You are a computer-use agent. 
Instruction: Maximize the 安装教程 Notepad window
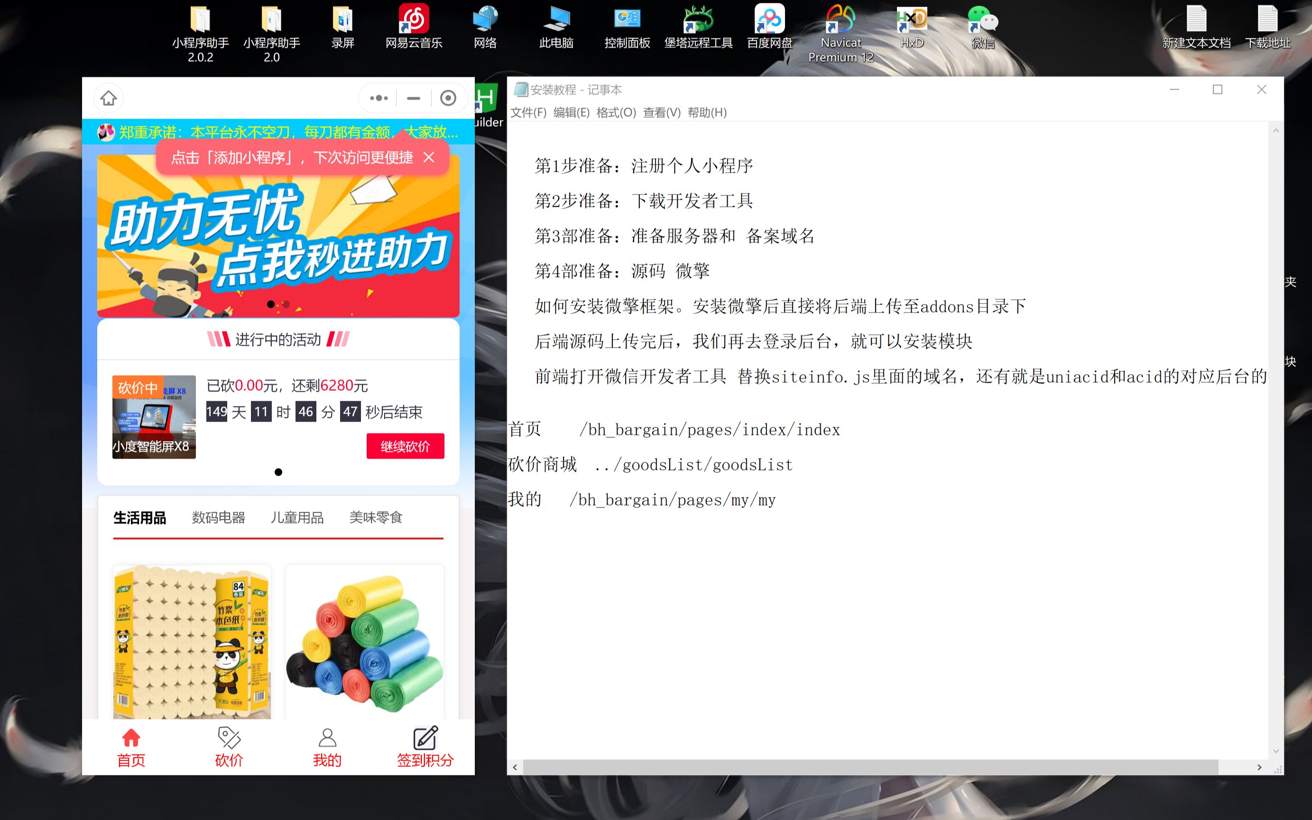pyautogui.click(x=1218, y=90)
